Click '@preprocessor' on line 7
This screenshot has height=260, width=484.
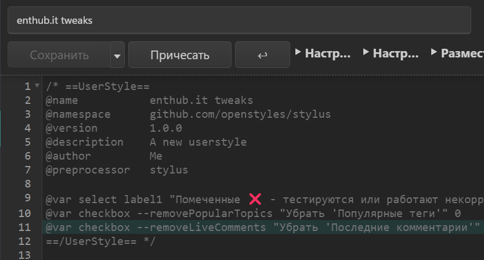(88, 170)
